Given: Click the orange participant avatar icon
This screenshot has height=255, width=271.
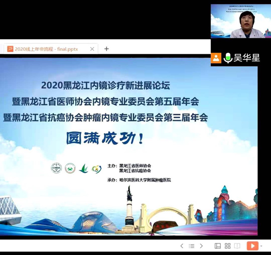Looking at the screenshot, I should [x=216, y=58].
